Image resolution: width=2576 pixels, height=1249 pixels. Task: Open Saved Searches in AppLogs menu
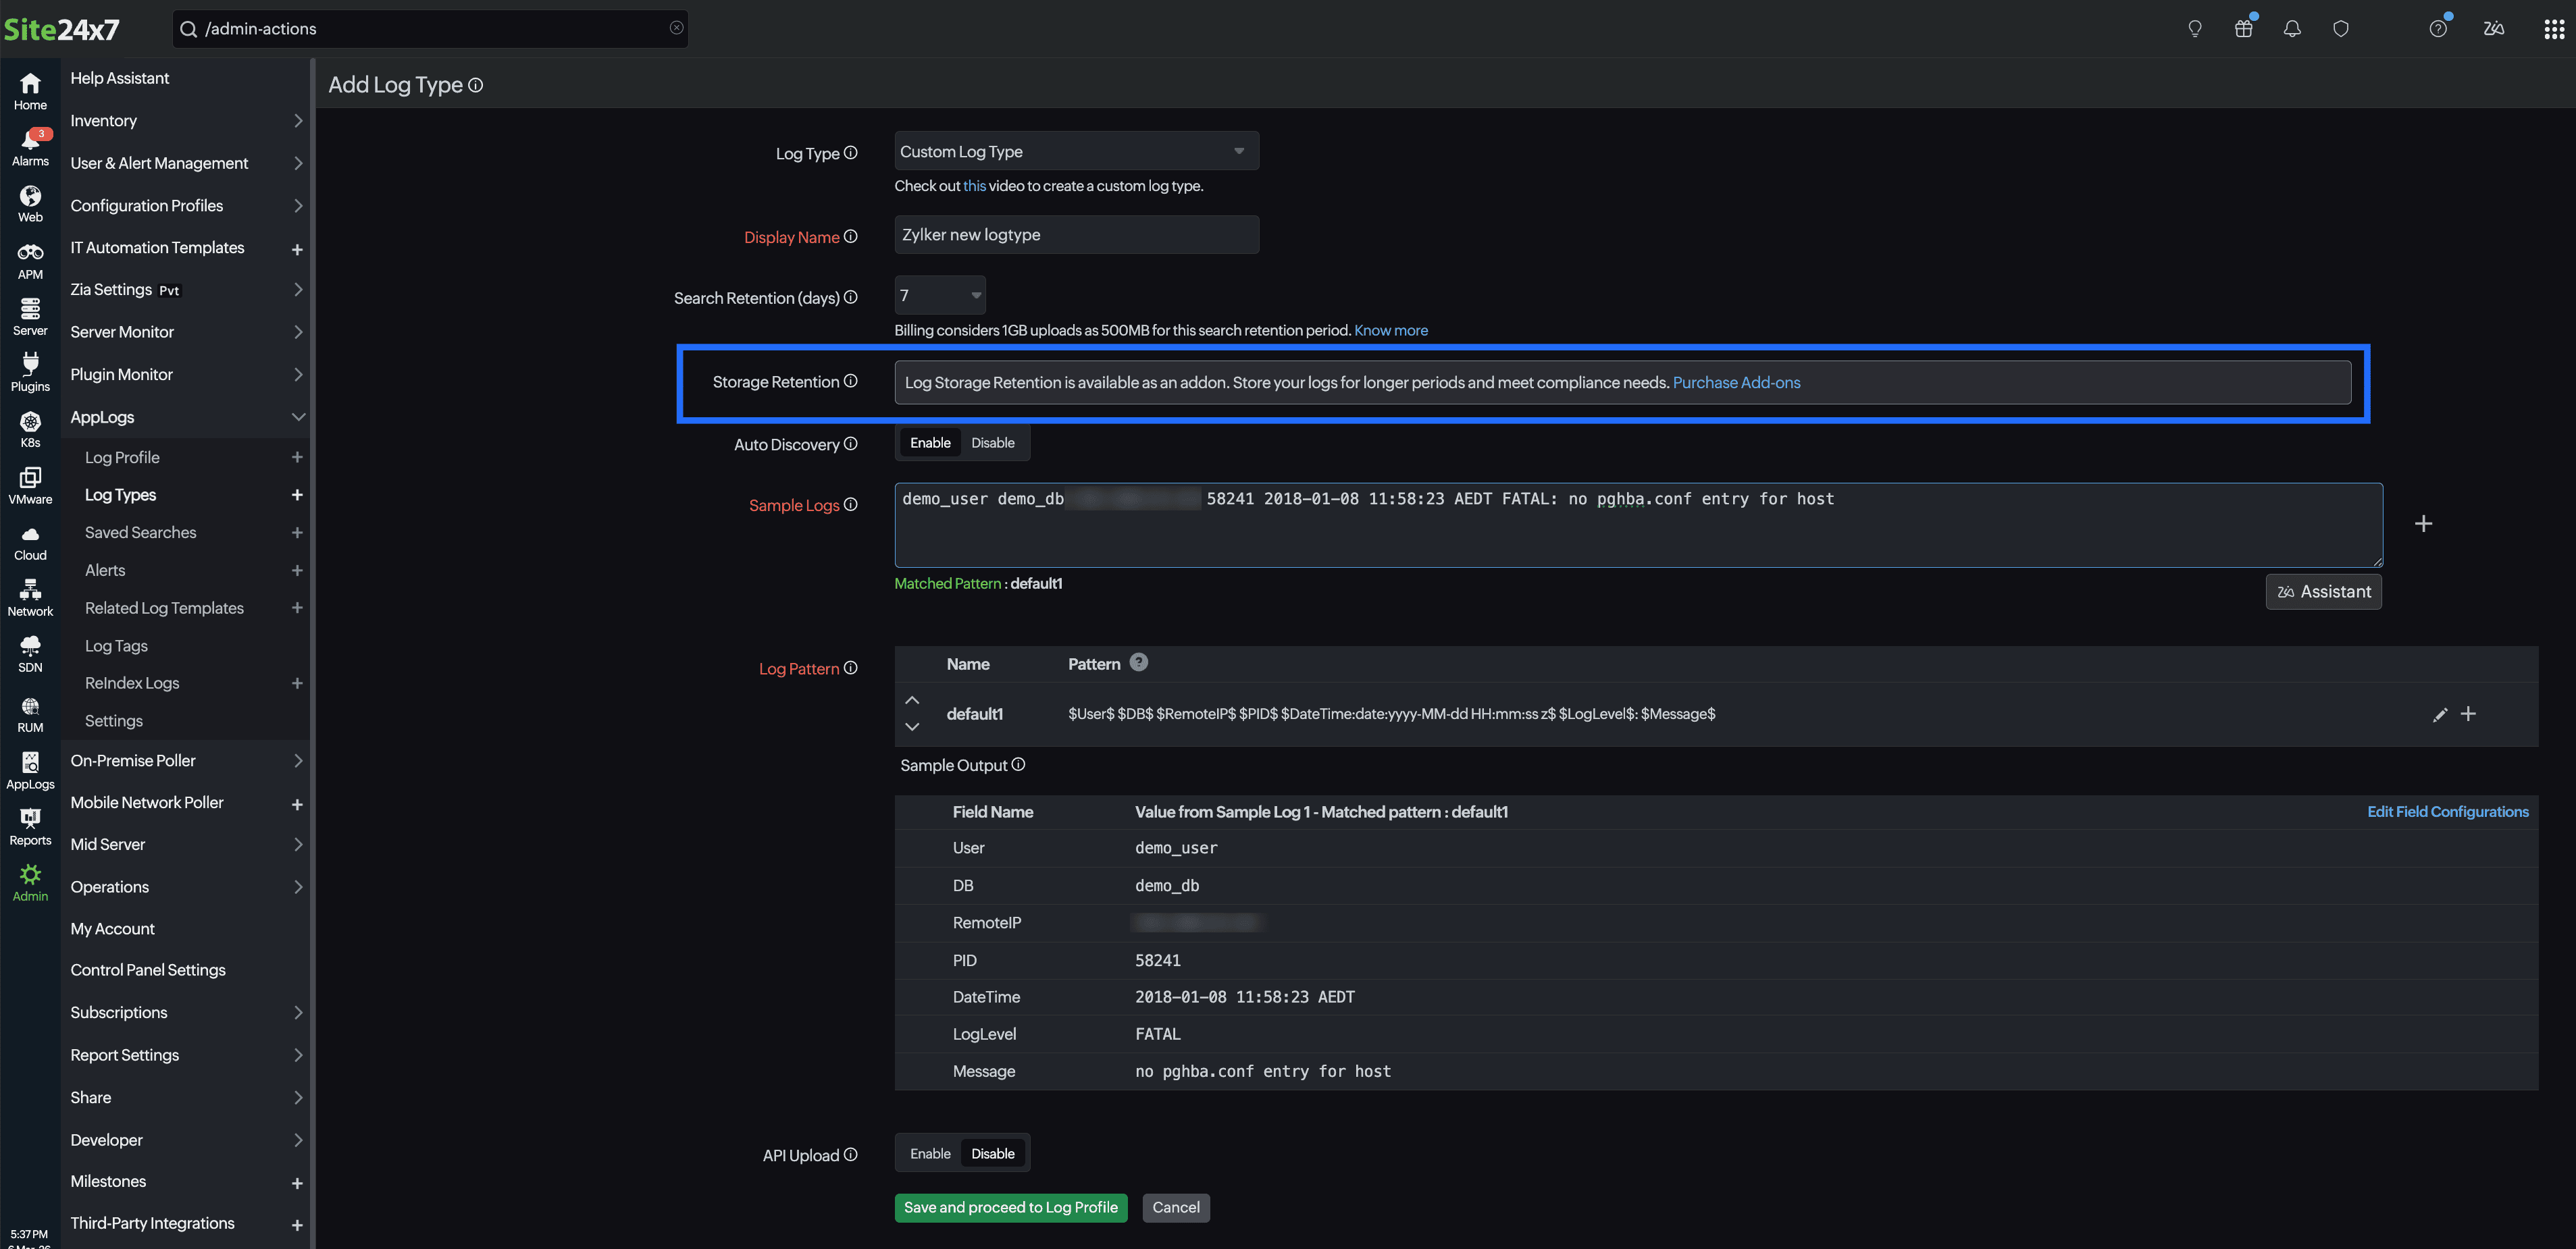click(140, 533)
